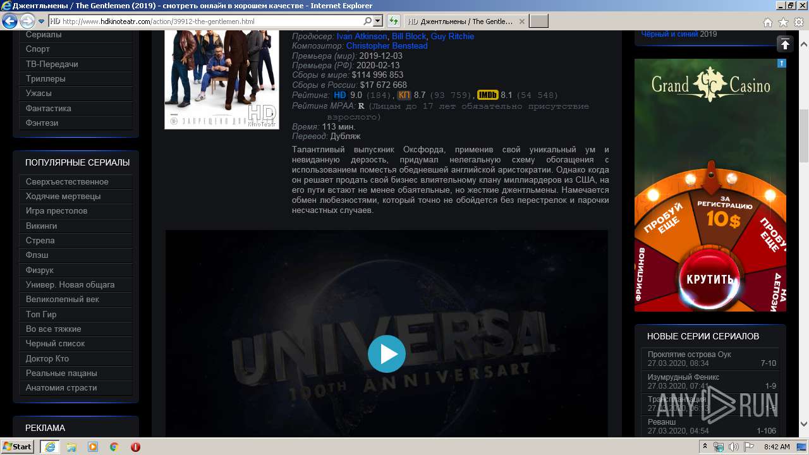Click the ad info corner icon
This screenshot has width=809, height=455.
pyautogui.click(x=782, y=63)
